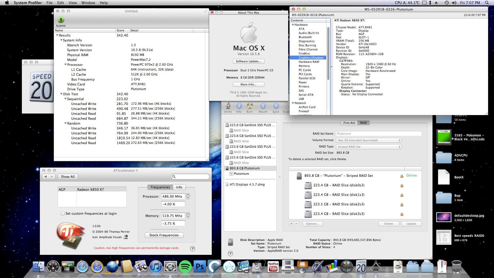Click the green Submit arrow in Xbench

61,20
